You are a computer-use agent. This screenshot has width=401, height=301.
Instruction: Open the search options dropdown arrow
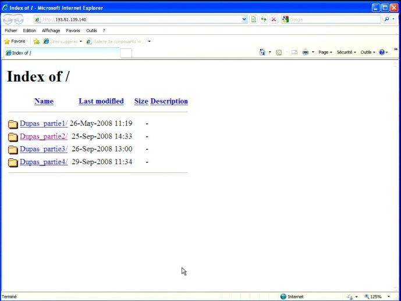pyautogui.click(x=393, y=19)
